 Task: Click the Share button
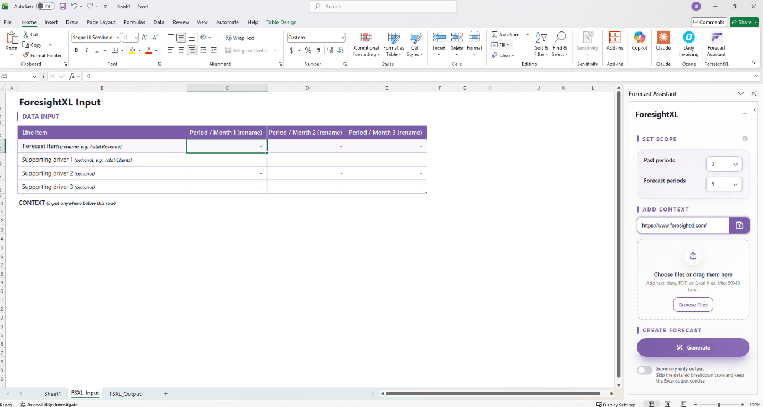(x=744, y=22)
